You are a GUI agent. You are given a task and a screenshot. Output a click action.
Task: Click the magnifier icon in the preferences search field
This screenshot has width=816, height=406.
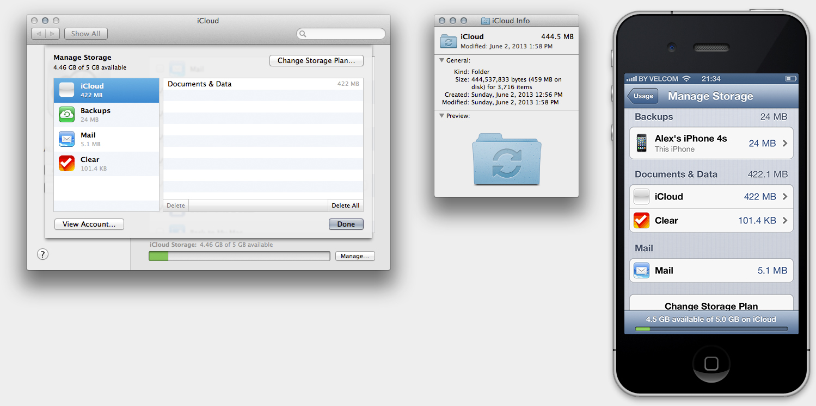point(303,34)
